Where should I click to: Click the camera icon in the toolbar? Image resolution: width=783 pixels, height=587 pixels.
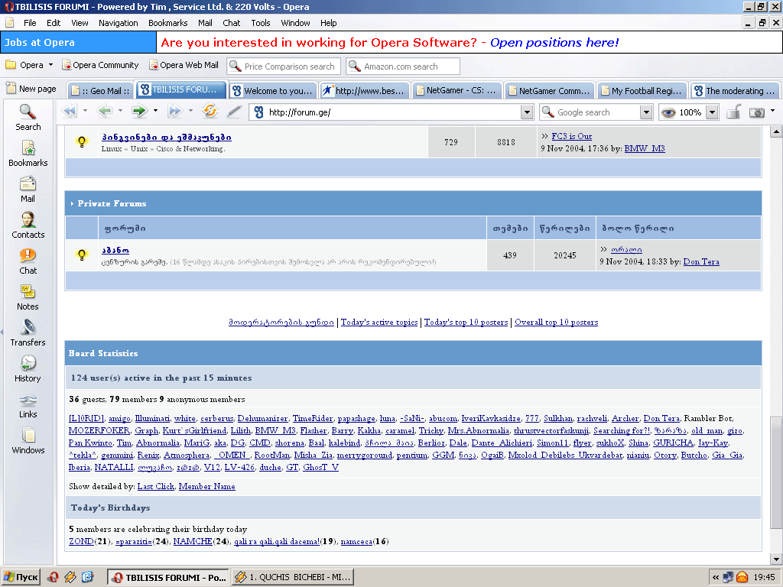pos(757,112)
